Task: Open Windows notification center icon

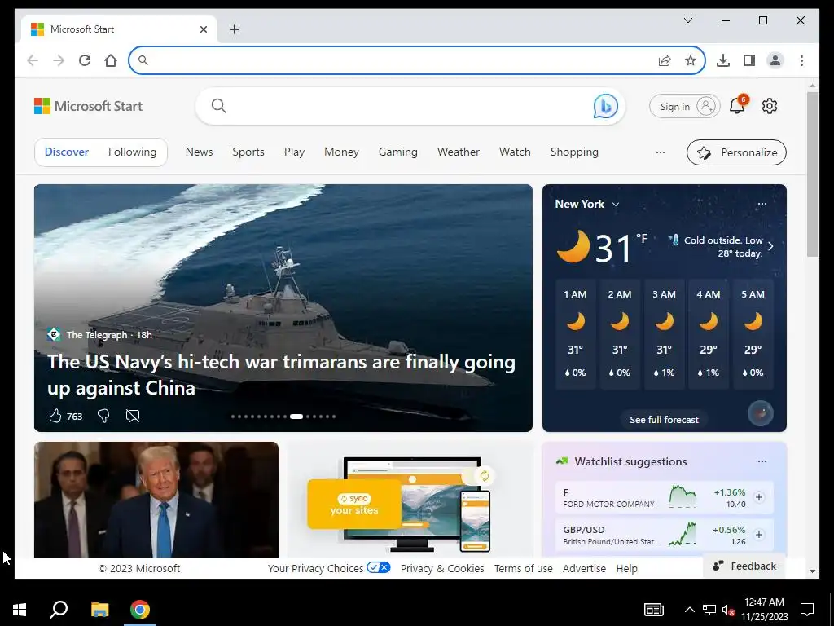Action: pyautogui.click(x=807, y=609)
